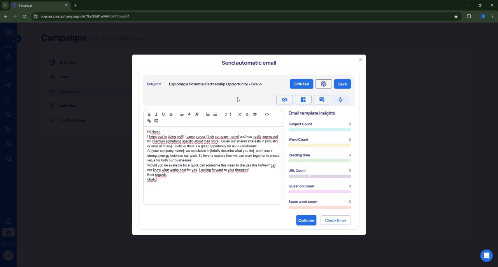
Task: Click inside the email body text area
Action: (x=214, y=165)
